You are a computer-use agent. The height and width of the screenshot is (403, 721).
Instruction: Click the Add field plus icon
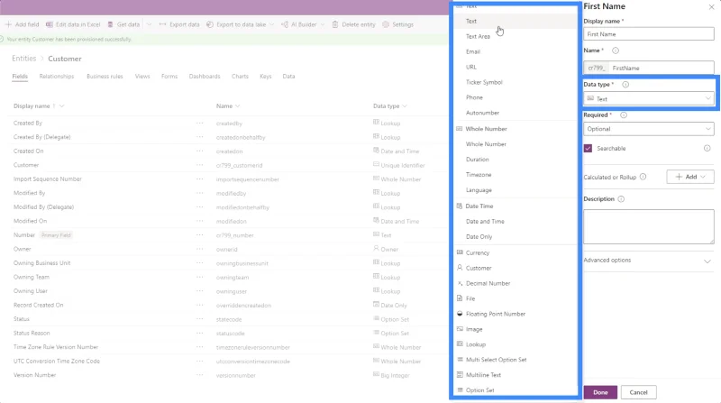click(8, 24)
